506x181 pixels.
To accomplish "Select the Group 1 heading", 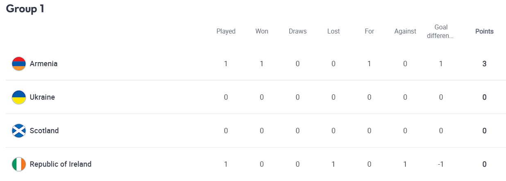I will [x=25, y=9].
